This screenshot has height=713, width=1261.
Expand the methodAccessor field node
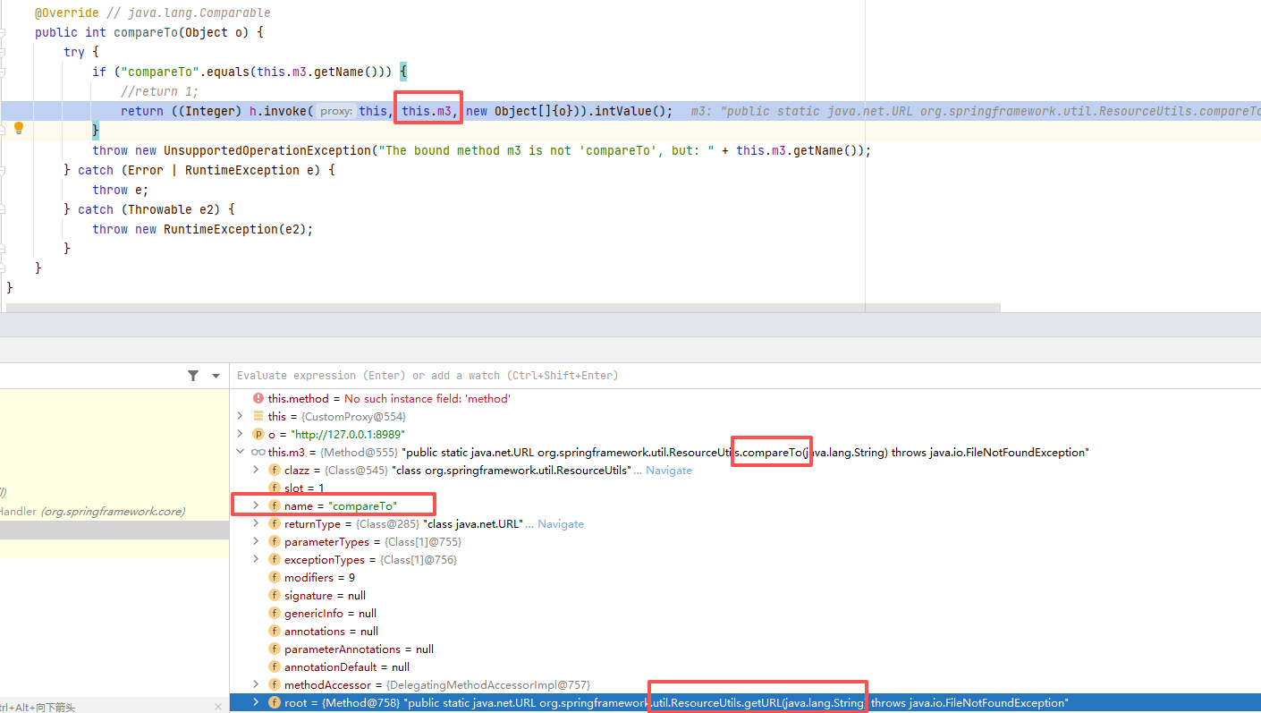tap(257, 685)
